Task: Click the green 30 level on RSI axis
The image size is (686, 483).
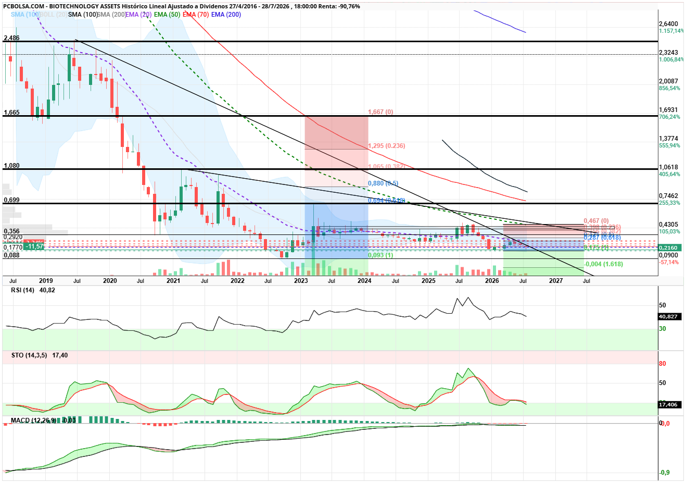Action: pos(663,329)
